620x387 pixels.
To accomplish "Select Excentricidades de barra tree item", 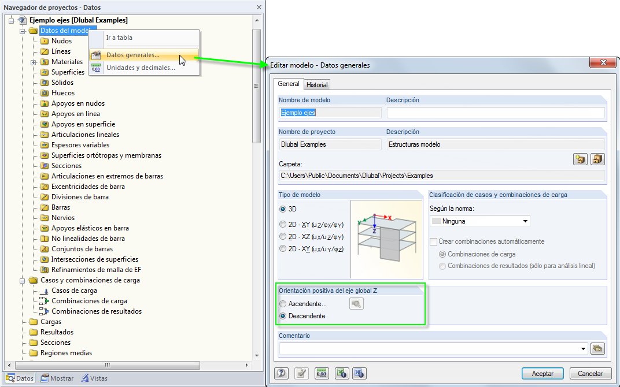I will point(88,187).
